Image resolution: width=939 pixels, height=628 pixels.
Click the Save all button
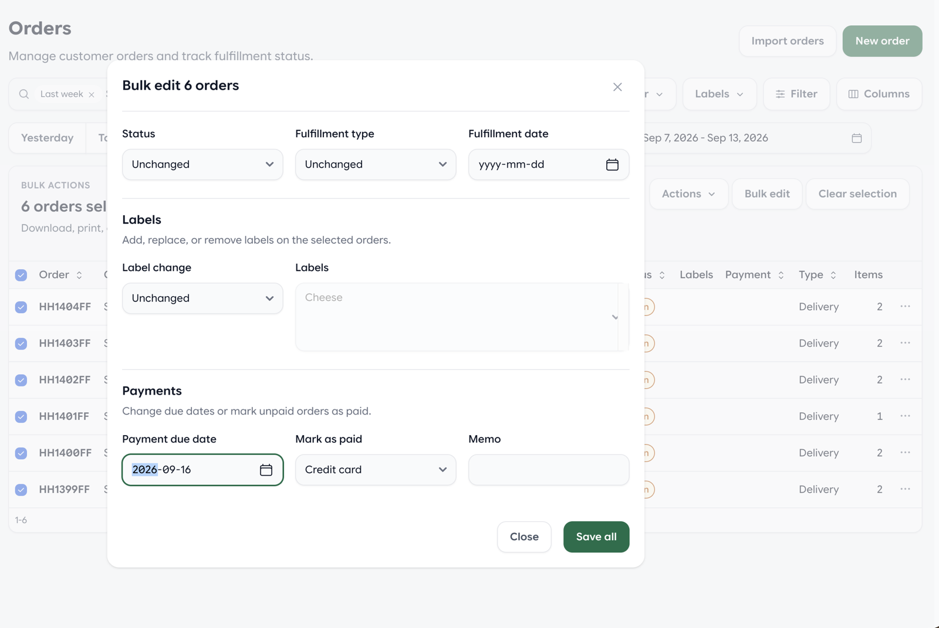coord(596,537)
